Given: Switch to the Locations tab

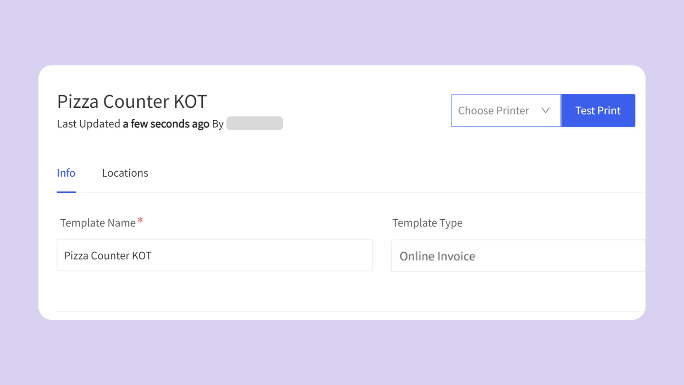Looking at the screenshot, I should 124,173.
